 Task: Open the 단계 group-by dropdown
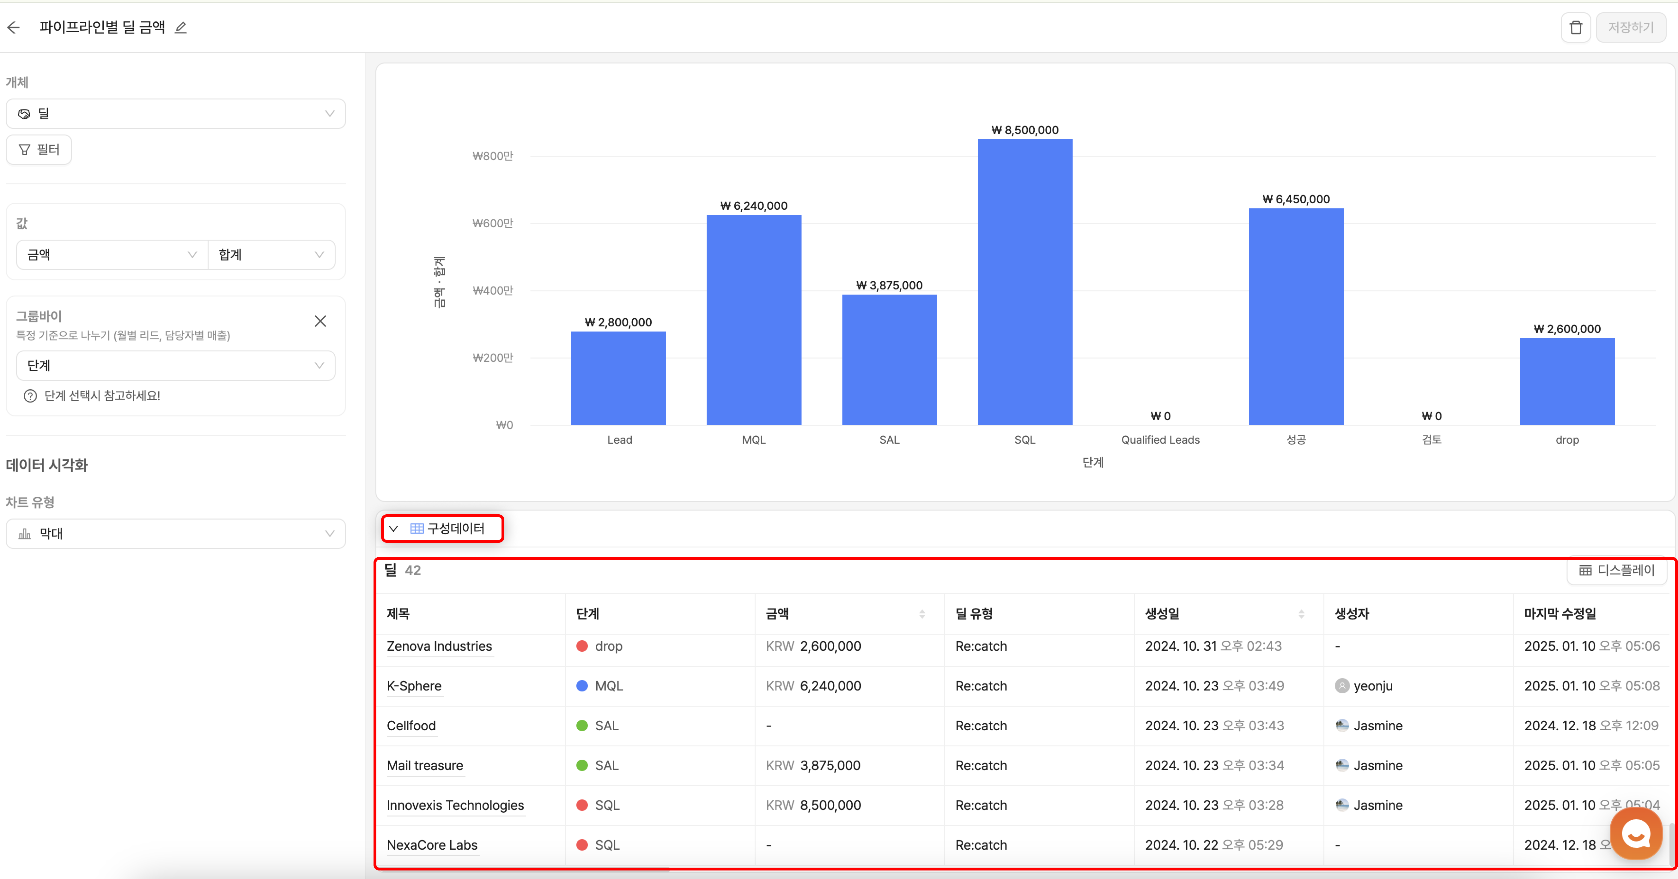(x=175, y=366)
